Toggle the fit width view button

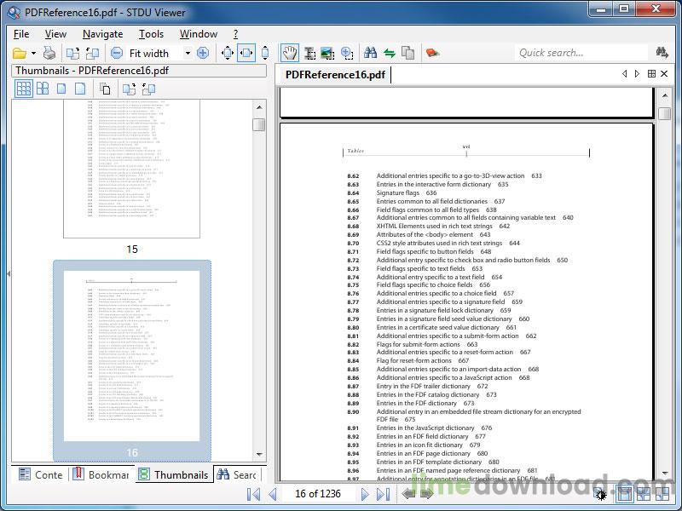(246, 53)
